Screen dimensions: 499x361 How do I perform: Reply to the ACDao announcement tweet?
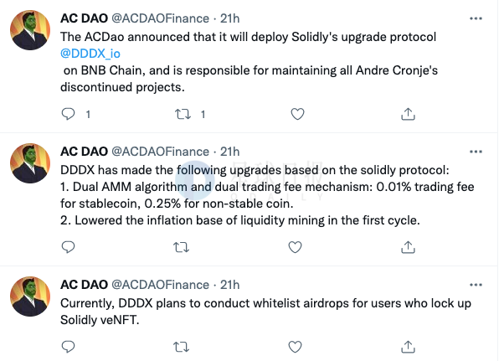click(68, 114)
